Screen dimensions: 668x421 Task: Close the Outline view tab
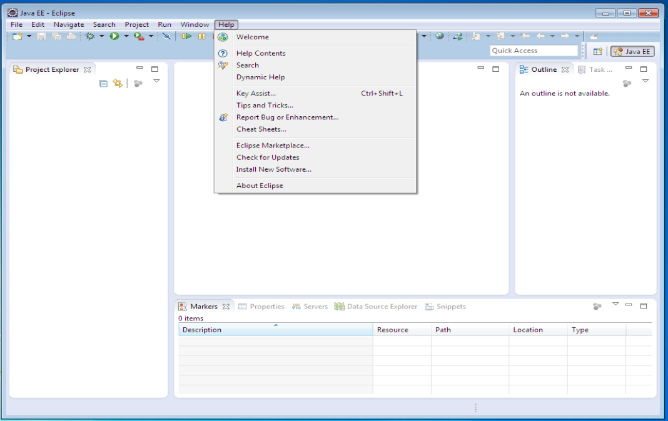(565, 70)
